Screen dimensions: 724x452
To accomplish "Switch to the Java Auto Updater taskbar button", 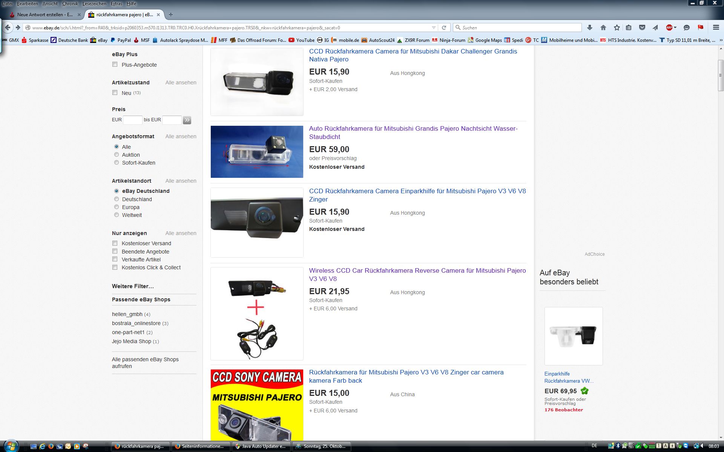I will click(261, 446).
